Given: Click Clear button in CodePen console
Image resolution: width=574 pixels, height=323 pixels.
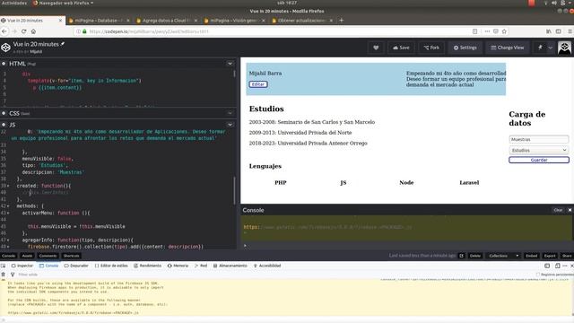Looking at the screenshot, I should (x=558, y=210).
